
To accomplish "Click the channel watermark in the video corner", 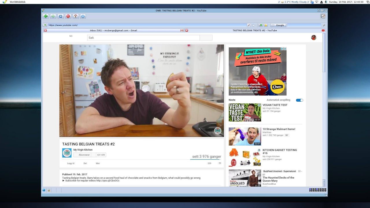I will point(217,131).
